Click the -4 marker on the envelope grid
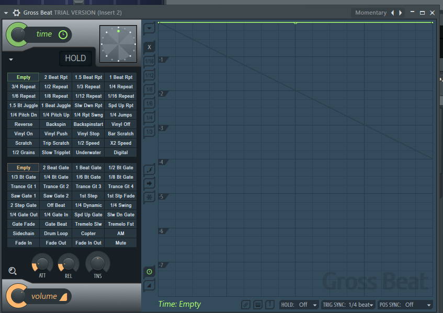443x313 pixels. pyautogui.click(x=163, y=162)
